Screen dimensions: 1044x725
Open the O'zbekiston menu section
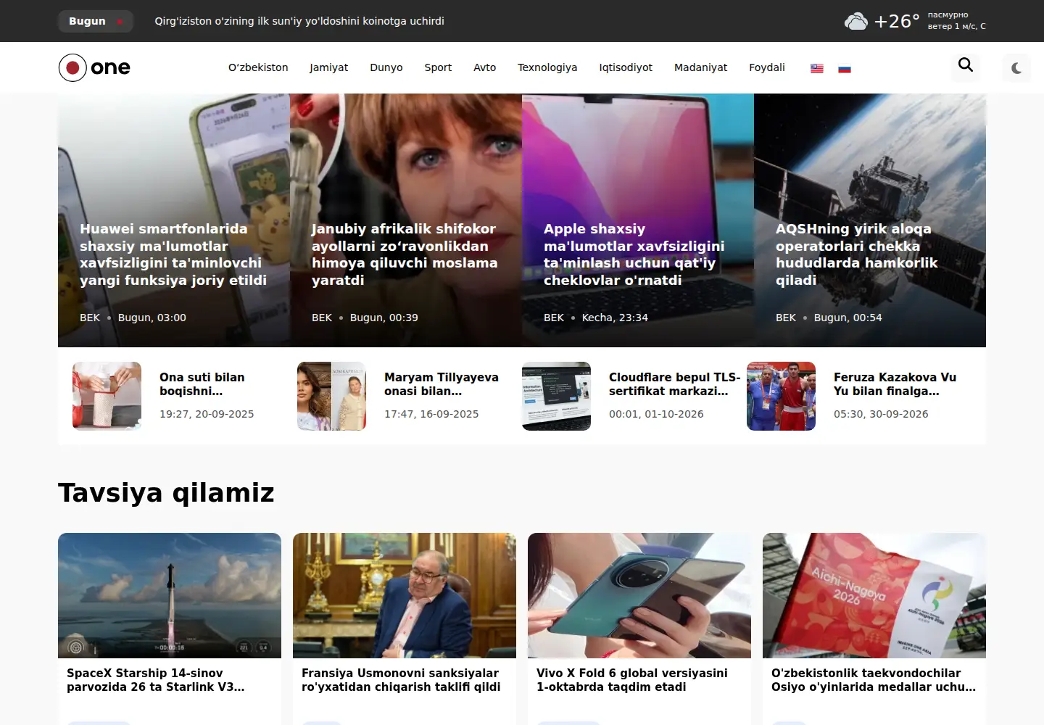click(x=258, y=67)
